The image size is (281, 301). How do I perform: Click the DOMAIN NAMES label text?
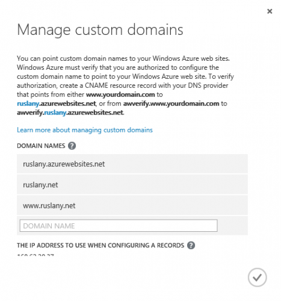point(41,146)
